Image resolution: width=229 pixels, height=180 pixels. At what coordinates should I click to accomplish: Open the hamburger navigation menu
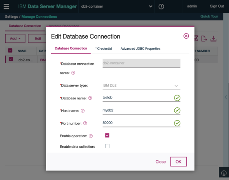point(6,6)
